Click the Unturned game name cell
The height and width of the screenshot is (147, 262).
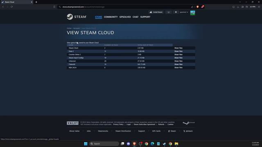72,61
